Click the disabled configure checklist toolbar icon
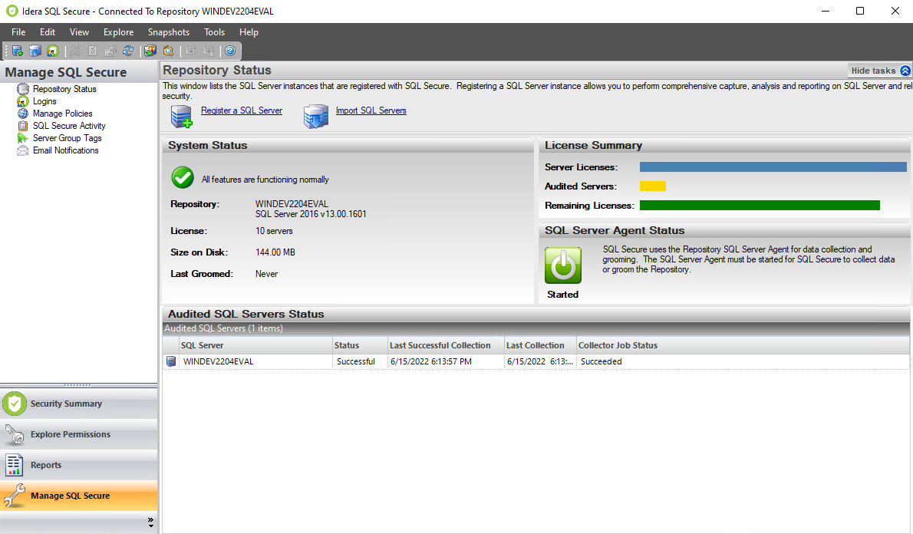The height and width of the screenshot is (534, 913). pos(93,51)
